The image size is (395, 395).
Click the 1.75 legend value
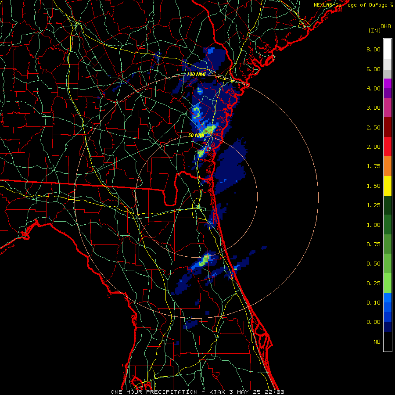click(x=373, y=166)
